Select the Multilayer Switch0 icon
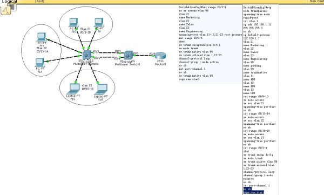324x195 pixels. (129, 56)
